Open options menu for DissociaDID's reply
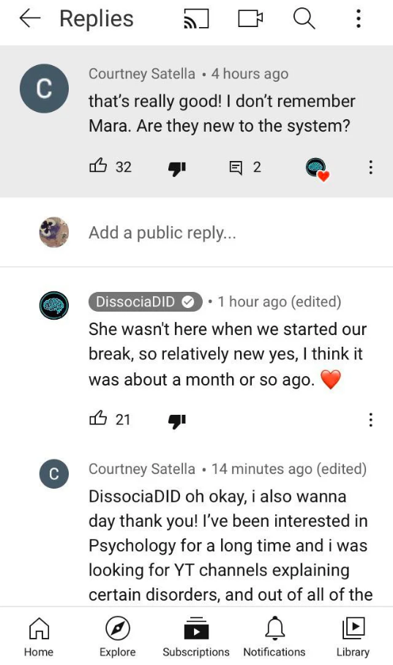The height and width of the screenshot is (665, 393). [371, 420]
